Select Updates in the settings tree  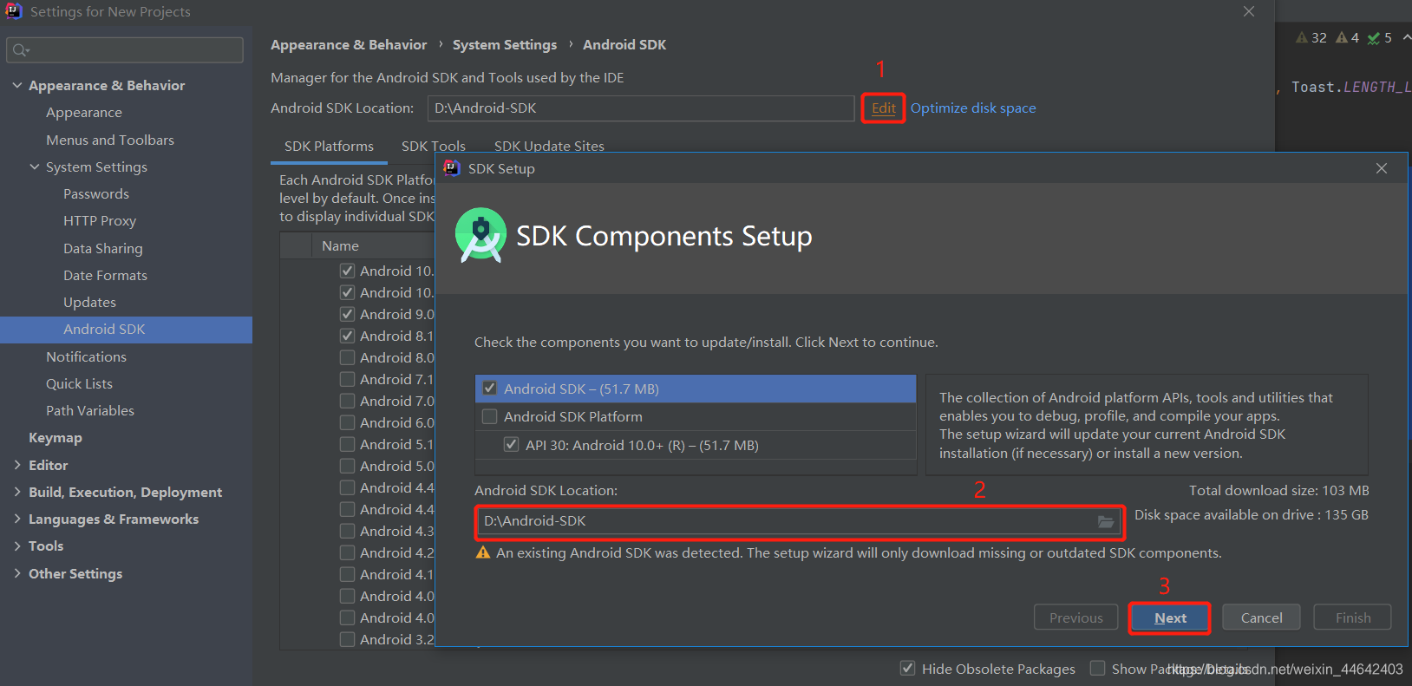tap(89, 302)
